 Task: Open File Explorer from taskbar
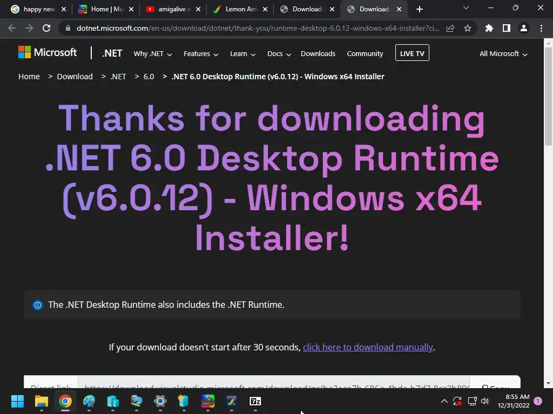point(41,401)
